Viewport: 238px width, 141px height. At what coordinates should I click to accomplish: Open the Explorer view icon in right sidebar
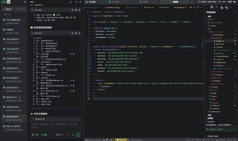pyautogui.click(x=211, y=7)
